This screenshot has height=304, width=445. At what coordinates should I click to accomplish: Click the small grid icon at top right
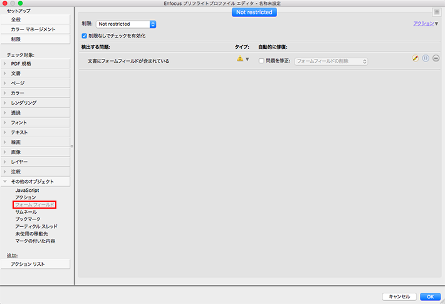(x=436, y=12)
